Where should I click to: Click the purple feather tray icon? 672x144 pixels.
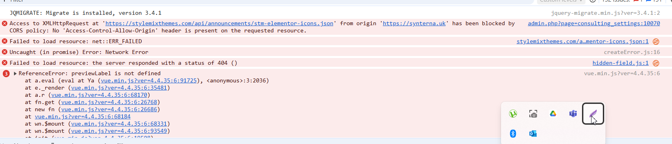tap(593, 114)
